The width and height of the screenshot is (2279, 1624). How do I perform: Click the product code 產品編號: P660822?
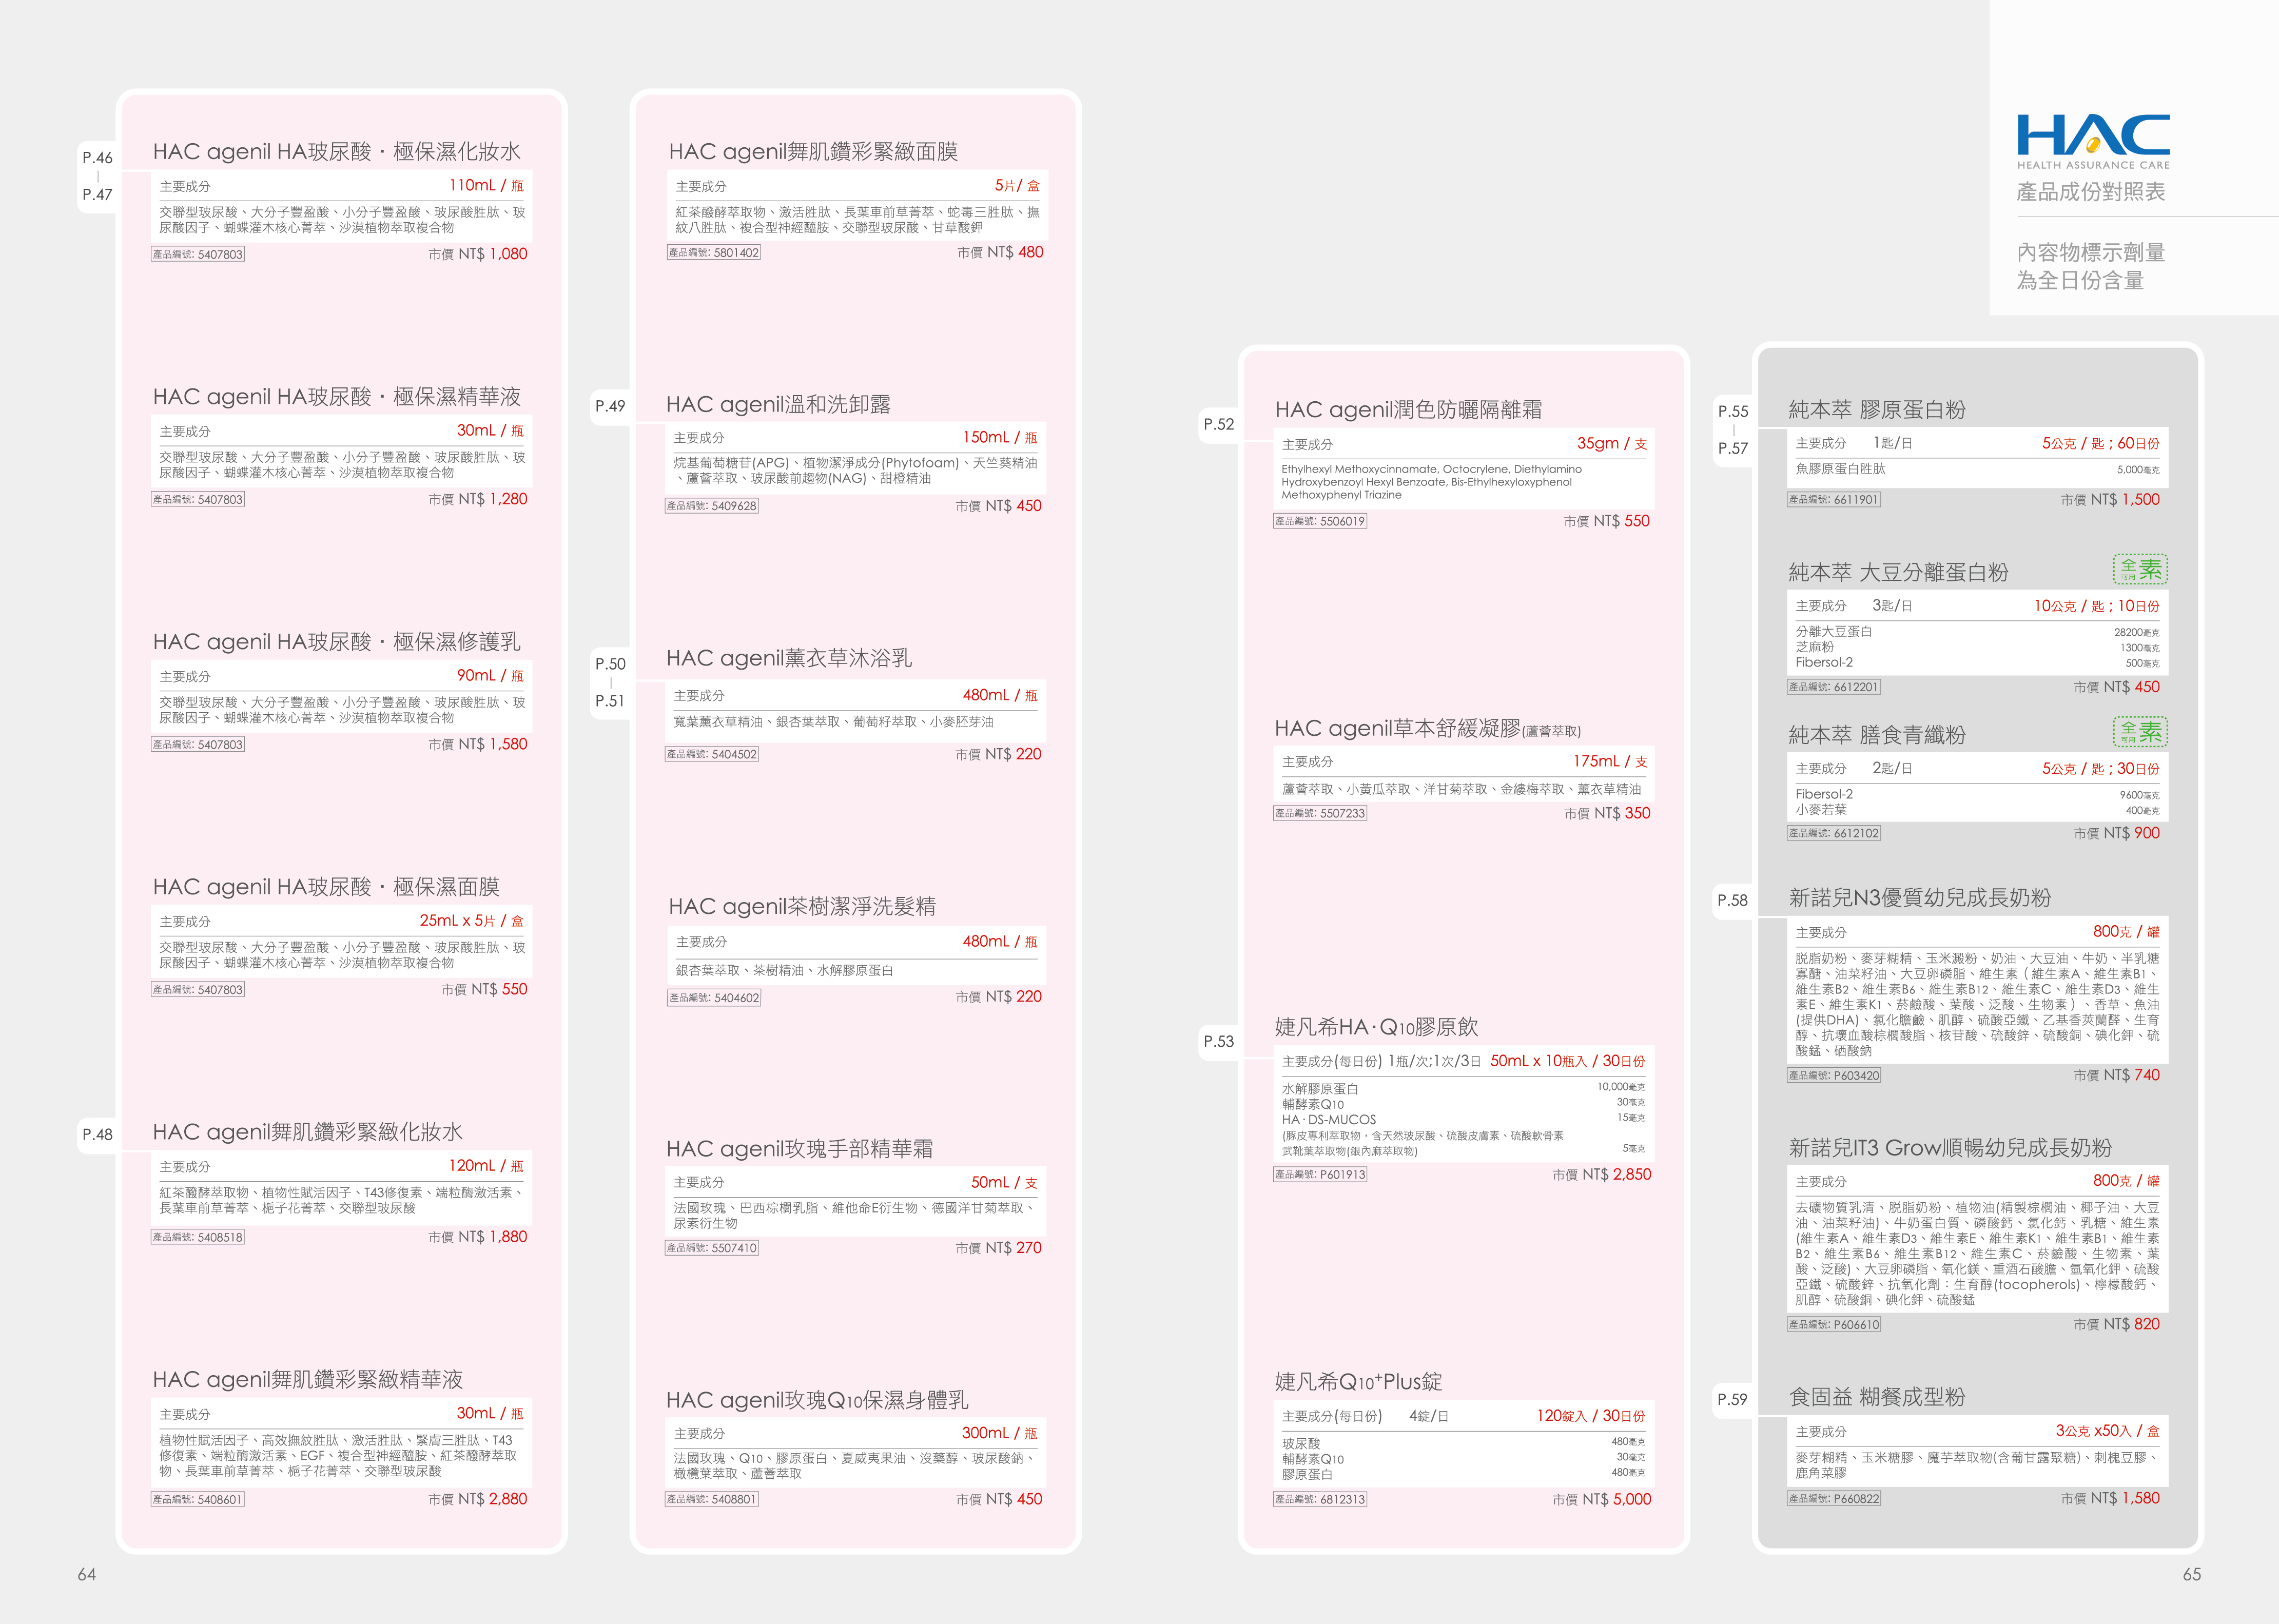[1834, 1499]
